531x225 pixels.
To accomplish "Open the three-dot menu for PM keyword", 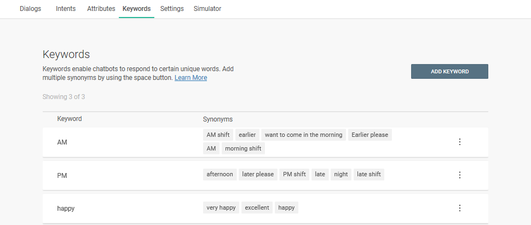I will [x=460, y=175].
